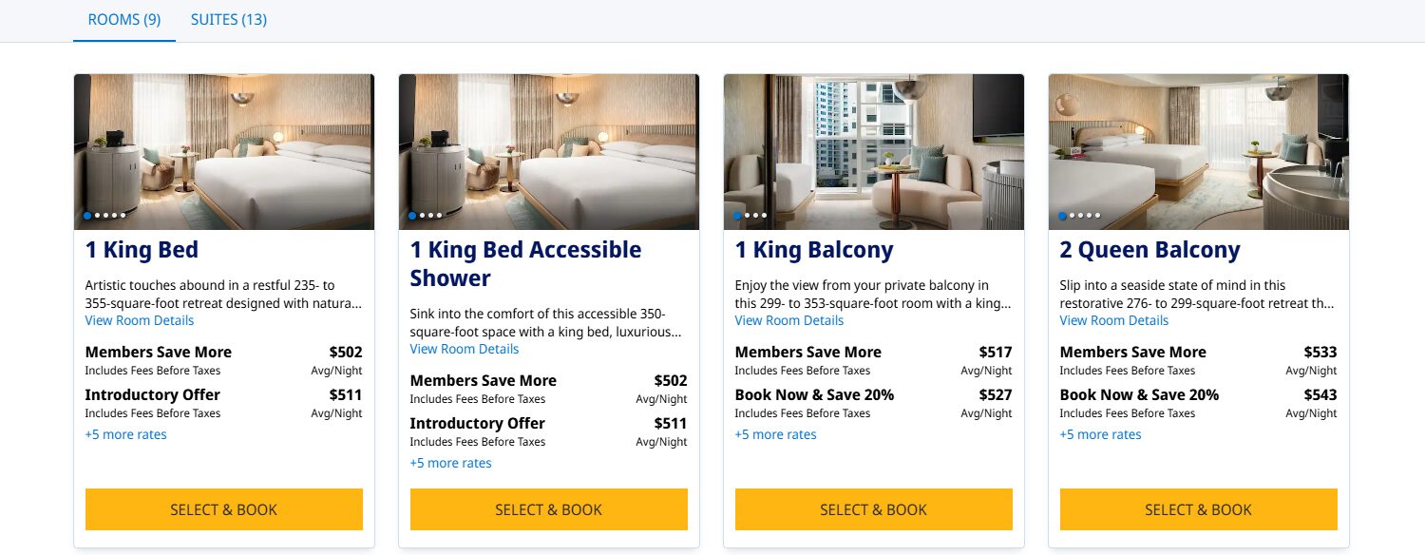Switch to the ROOMS (9) tab
Image resolution: width=1425 pixels, height=555 pixels.
pyautogui.click(x=124, y=19)
